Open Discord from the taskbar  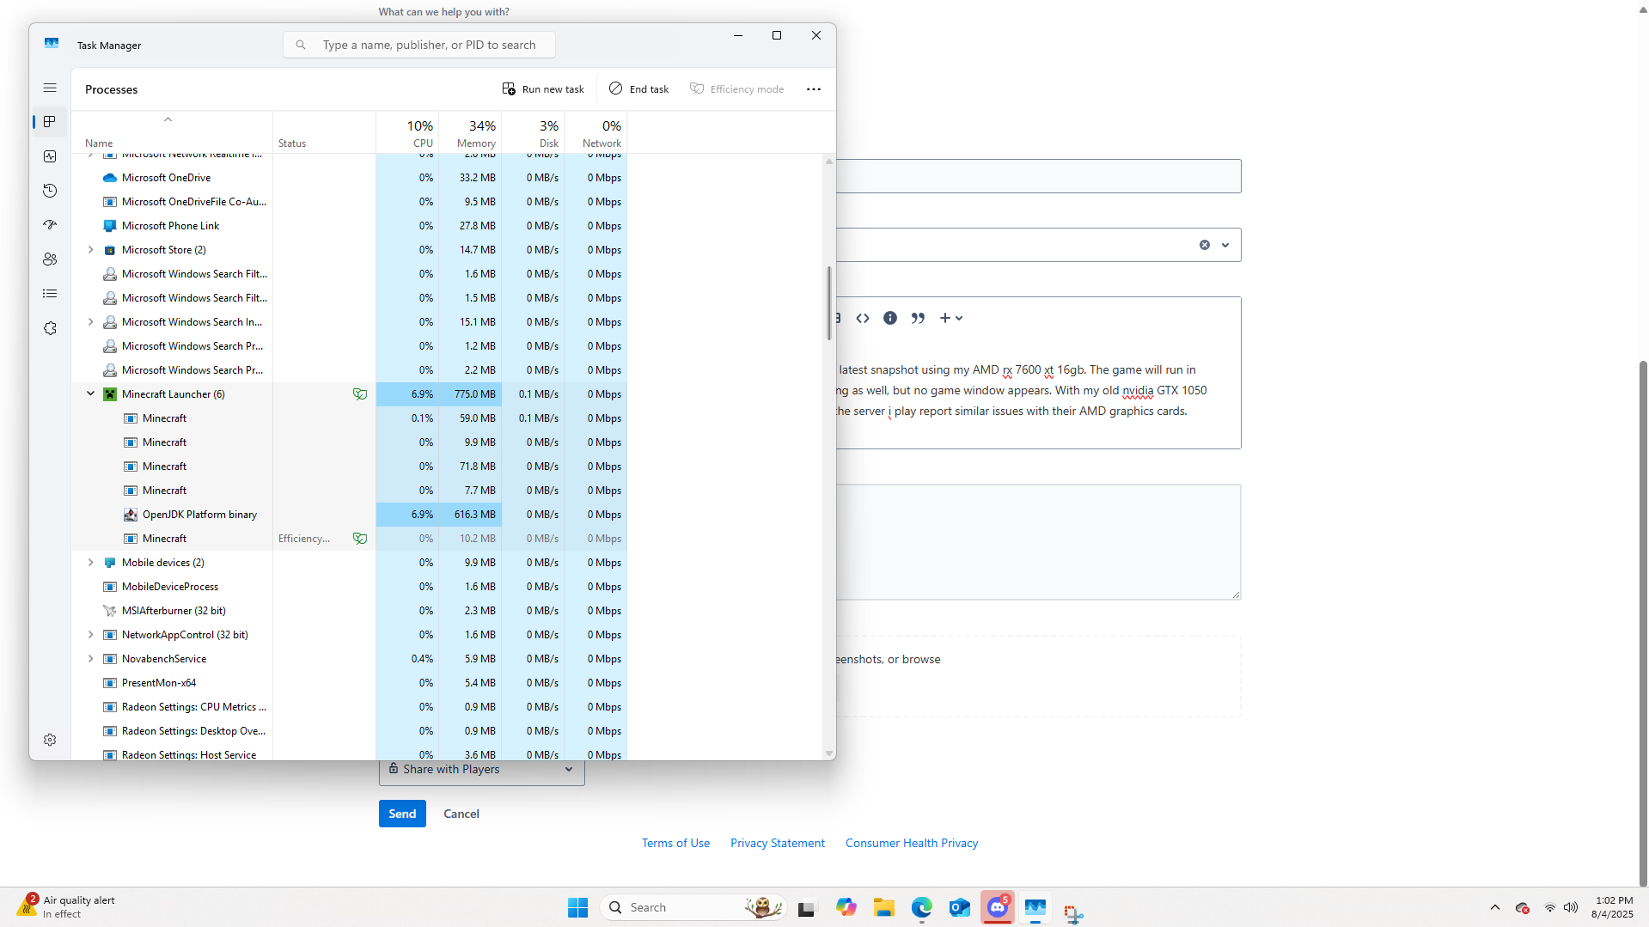tap(998, 907)
